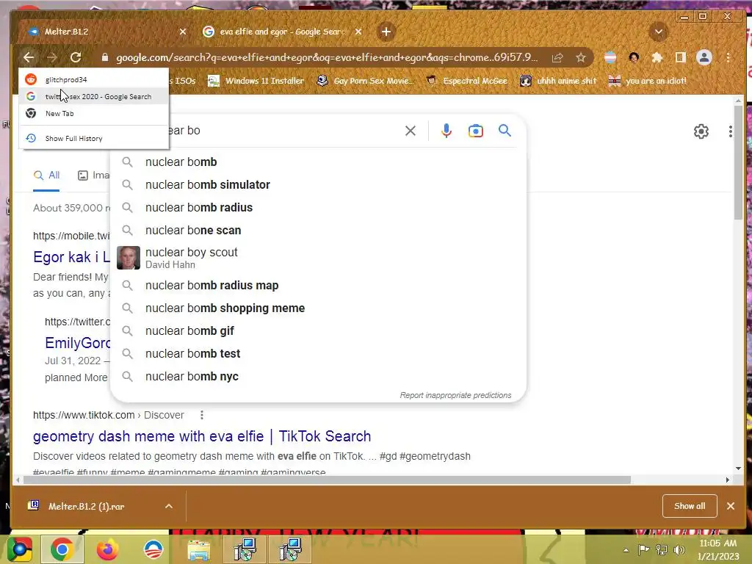The image size is (752, 564).
Task: Pick the nuclear bomb simulator suggestion
Action: (319, 184)
